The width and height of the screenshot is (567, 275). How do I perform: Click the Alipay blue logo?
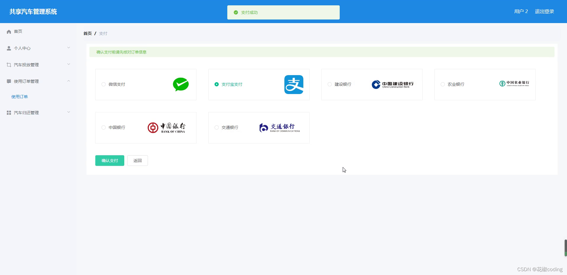point(294,84)
